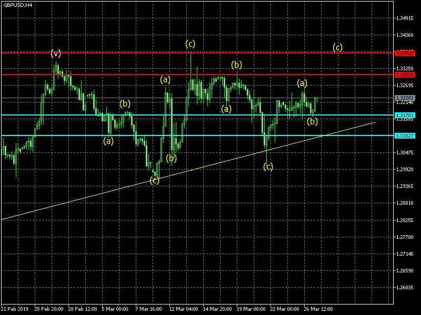Click the 21 Feb 2019 date label
421x315 pixels.
15,309
